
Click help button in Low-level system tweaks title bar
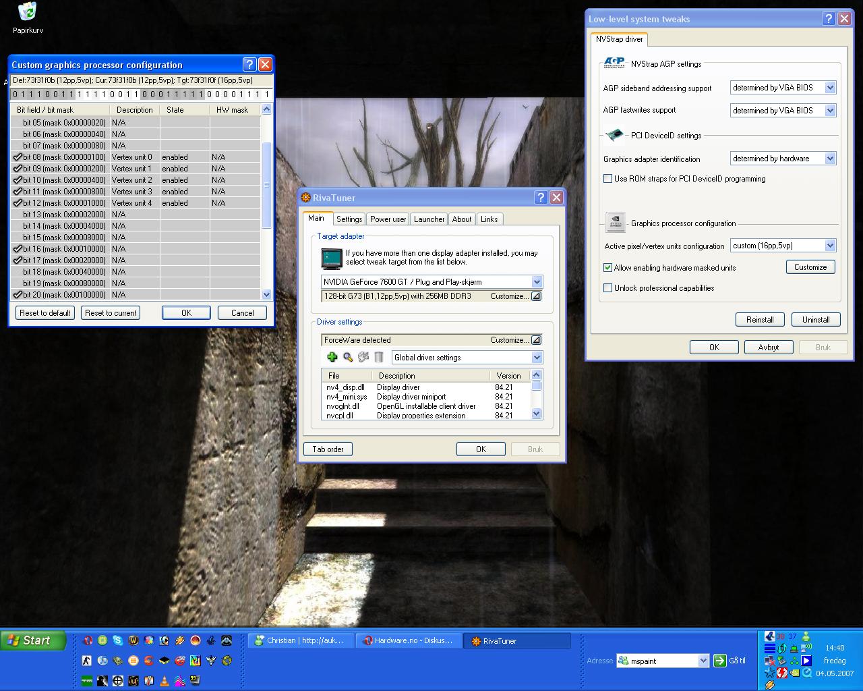[829, 19]
